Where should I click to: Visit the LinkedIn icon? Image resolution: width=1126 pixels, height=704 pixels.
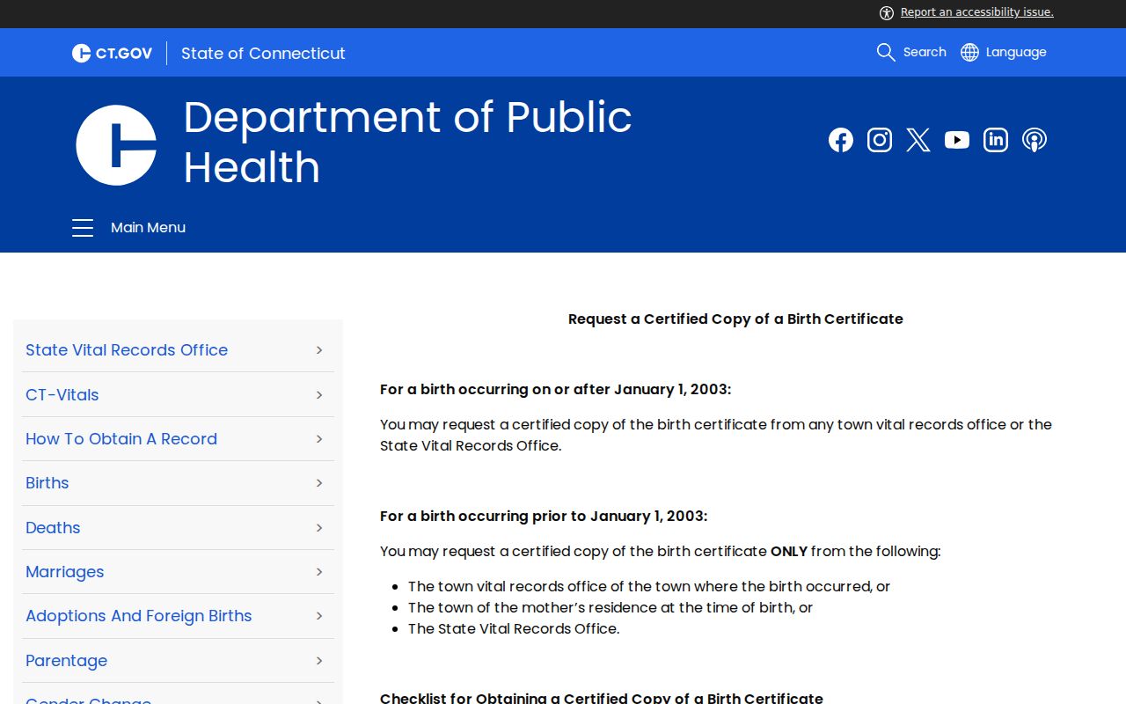point(996,140)
